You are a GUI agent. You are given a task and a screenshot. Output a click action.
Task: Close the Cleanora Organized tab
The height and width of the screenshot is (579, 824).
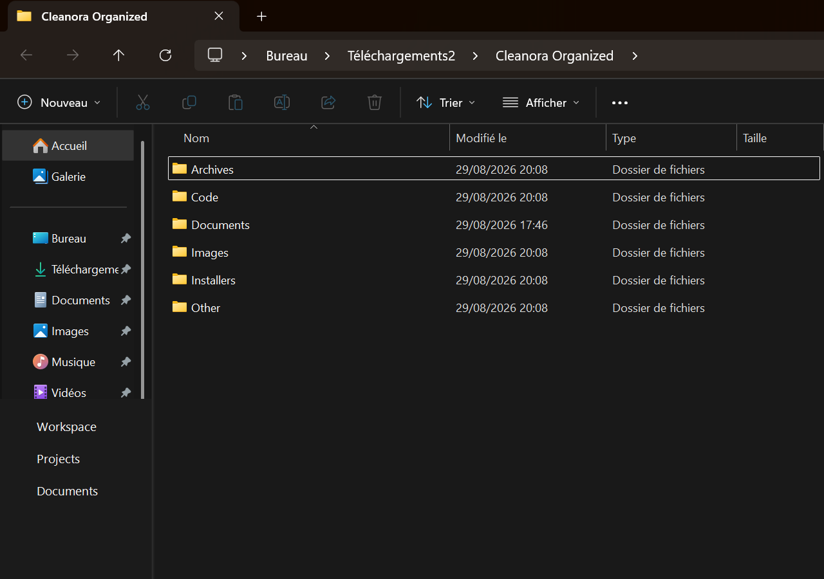coord(219,16)
